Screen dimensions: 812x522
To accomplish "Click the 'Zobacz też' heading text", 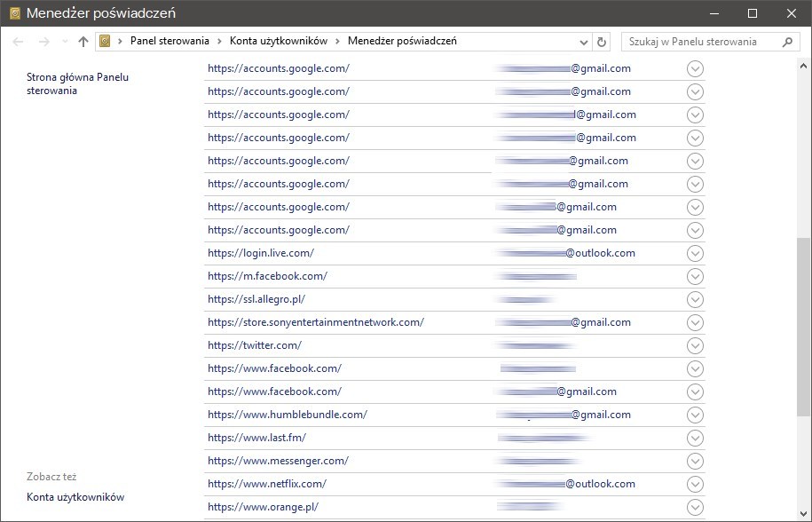I will 51,477.
